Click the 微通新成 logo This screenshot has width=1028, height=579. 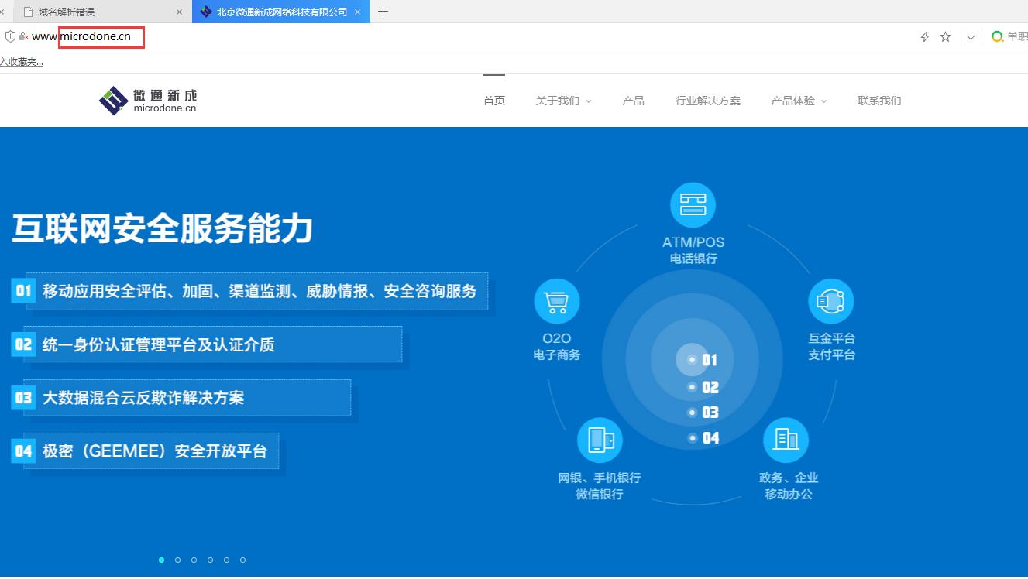[148, 100]
